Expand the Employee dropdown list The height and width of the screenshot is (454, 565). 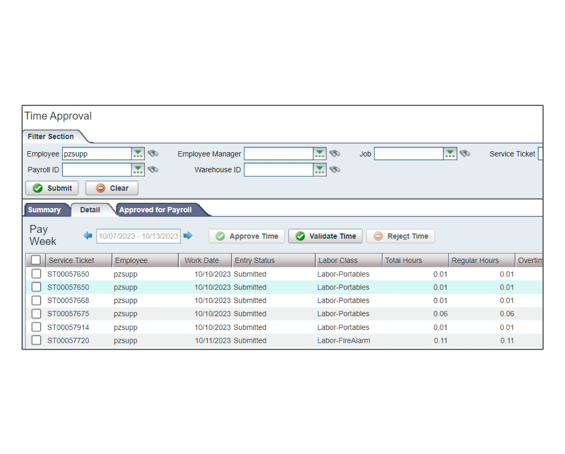pos(138,154)
